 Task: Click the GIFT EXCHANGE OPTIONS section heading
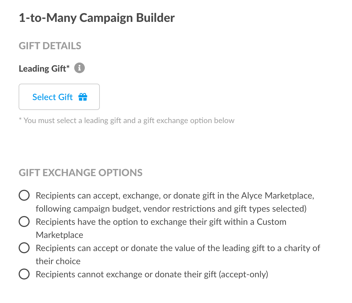point(81,173)
